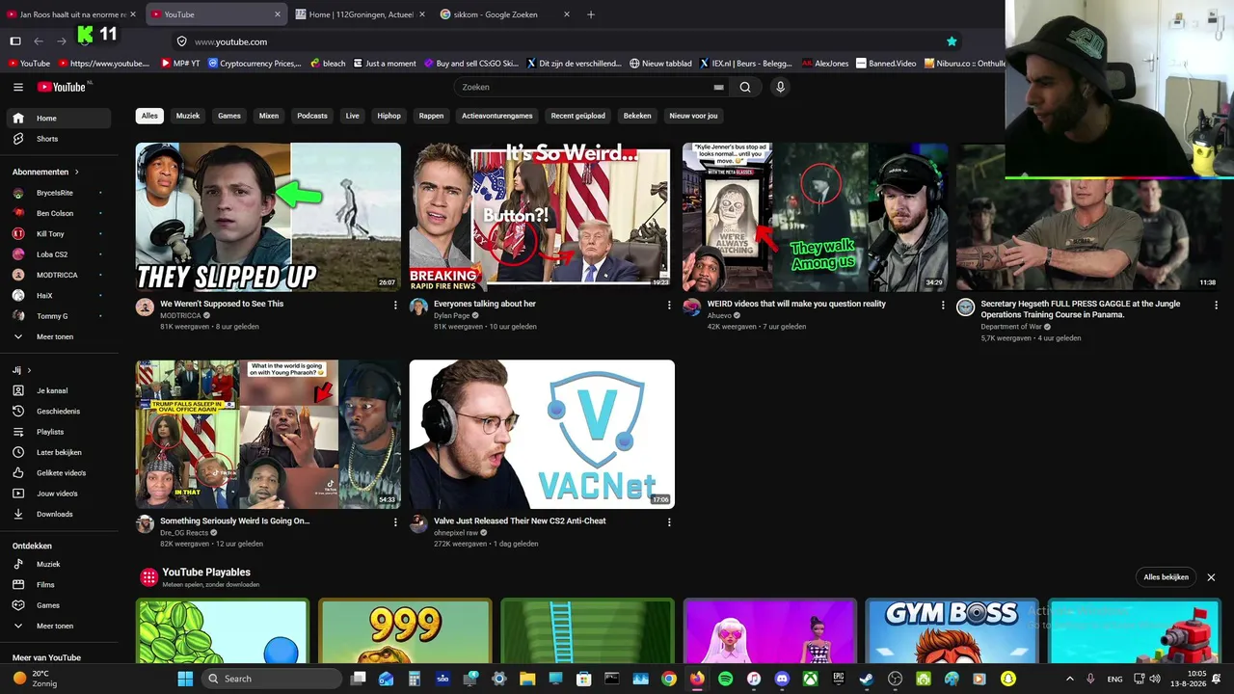This screenshot has width=1234, height=694.
Task: Open 'Something Seriously Weird Is Going On' video
Action: coord(235,520)
